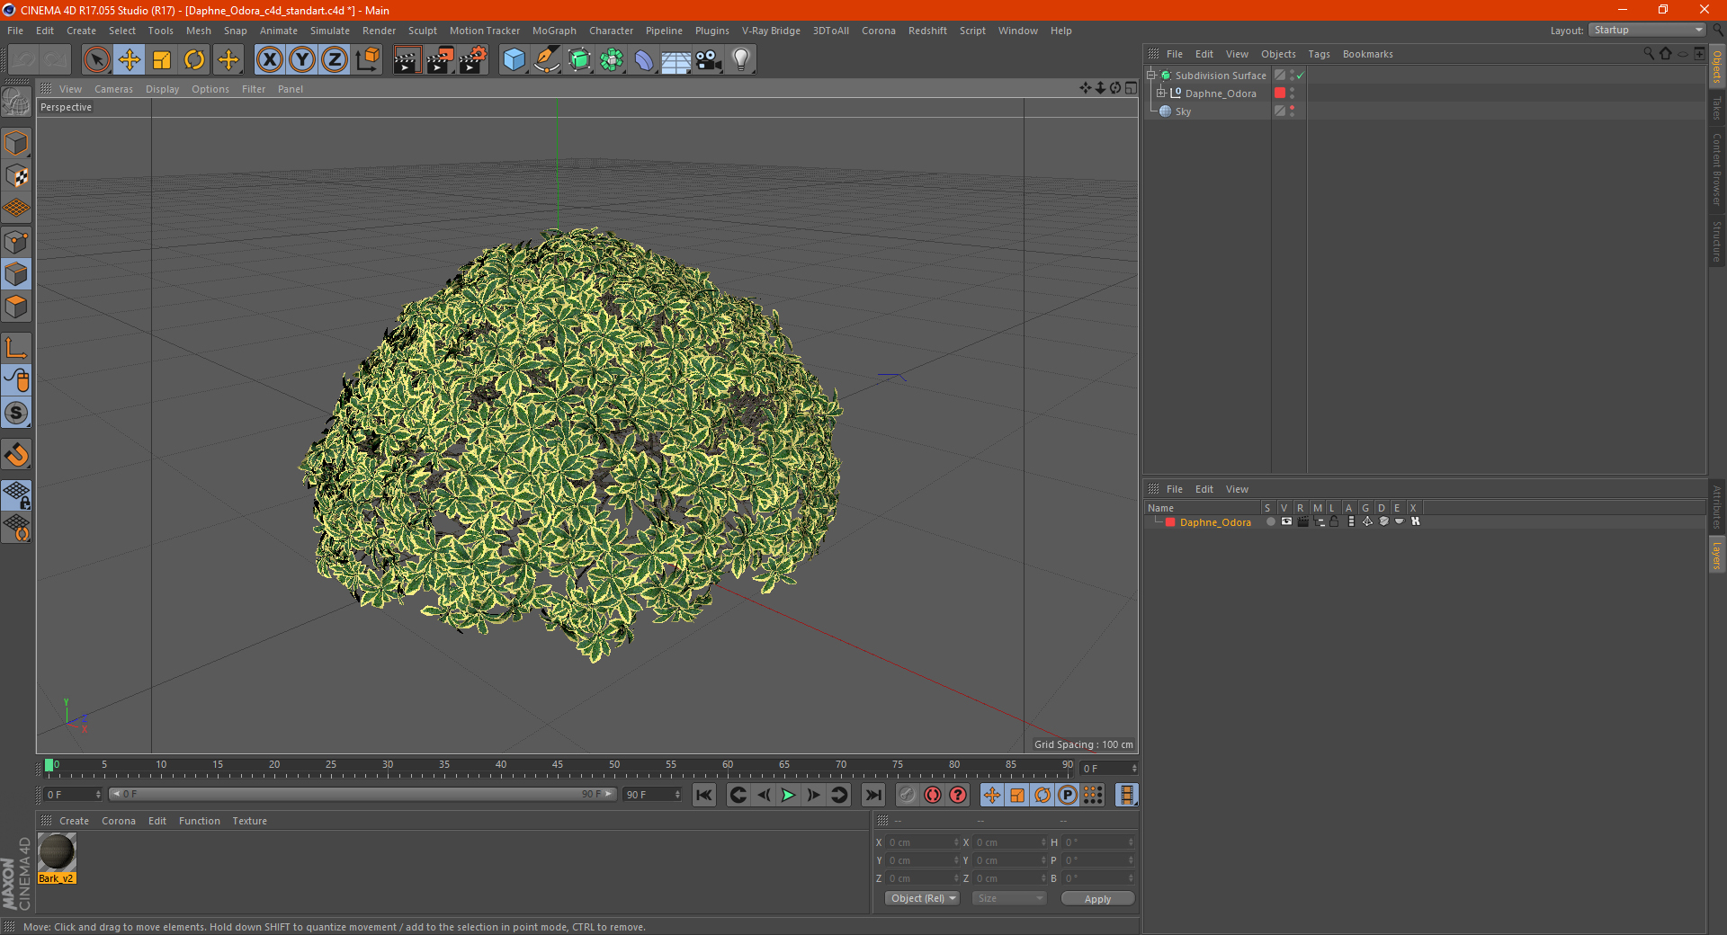Toggle autokeying button
Screen dimensions: 1727x935
pyautogui.click(x=933, y=795)
